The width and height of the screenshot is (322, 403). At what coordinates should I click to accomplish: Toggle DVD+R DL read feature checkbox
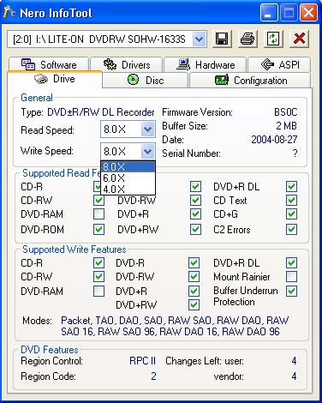click(x=291, y=187)
